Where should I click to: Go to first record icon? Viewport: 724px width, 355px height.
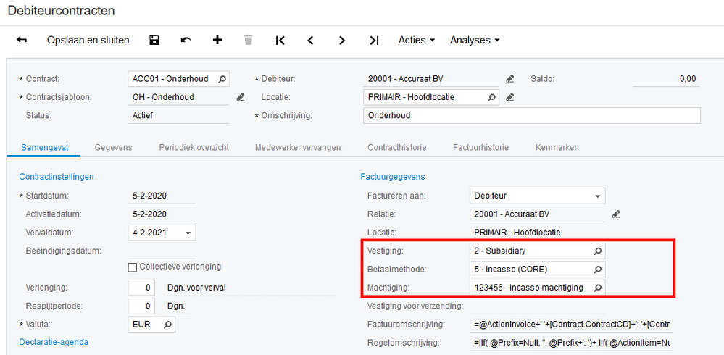click(280, 41)
